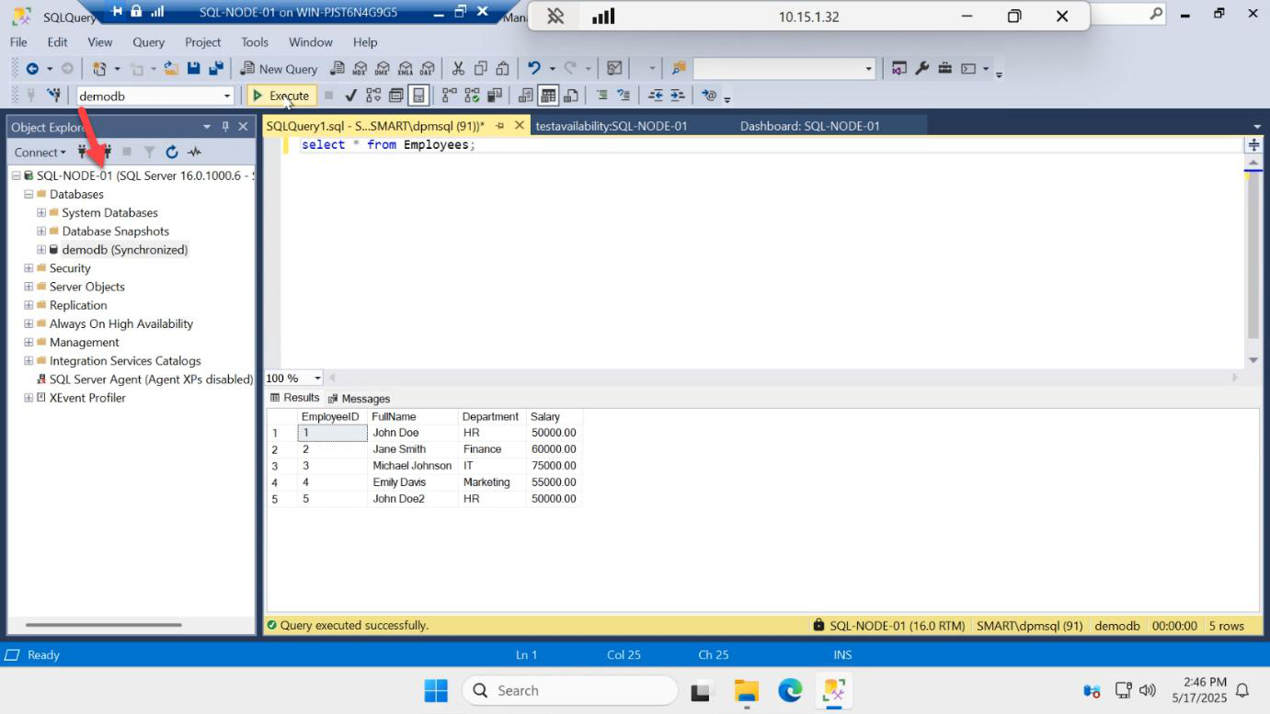Open the Toolbox icon
This screenshot has height=714, width=1270.
[x=945, y=68]
